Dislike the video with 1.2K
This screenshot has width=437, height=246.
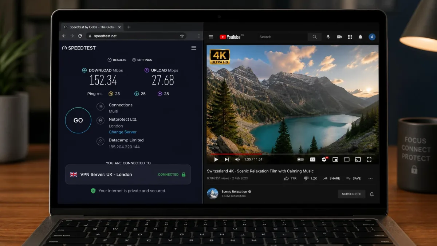point(310,178)
